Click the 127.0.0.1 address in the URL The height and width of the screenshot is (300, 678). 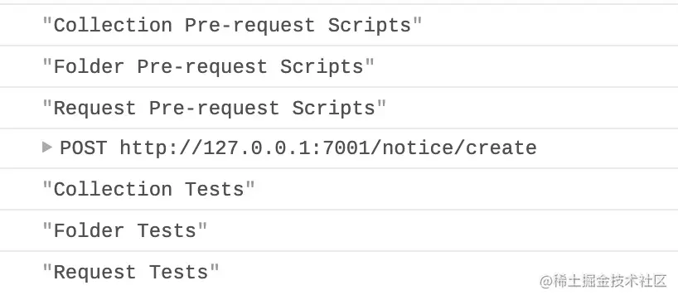(257, 148)
